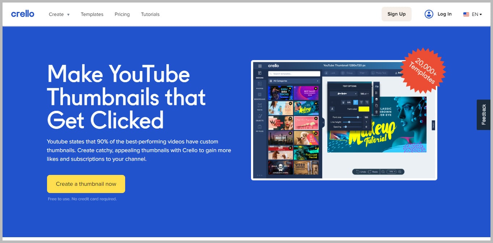This screenshot has height=243, width=493.
Task: Click the Log In link
Action: click(x=445, y=14)
